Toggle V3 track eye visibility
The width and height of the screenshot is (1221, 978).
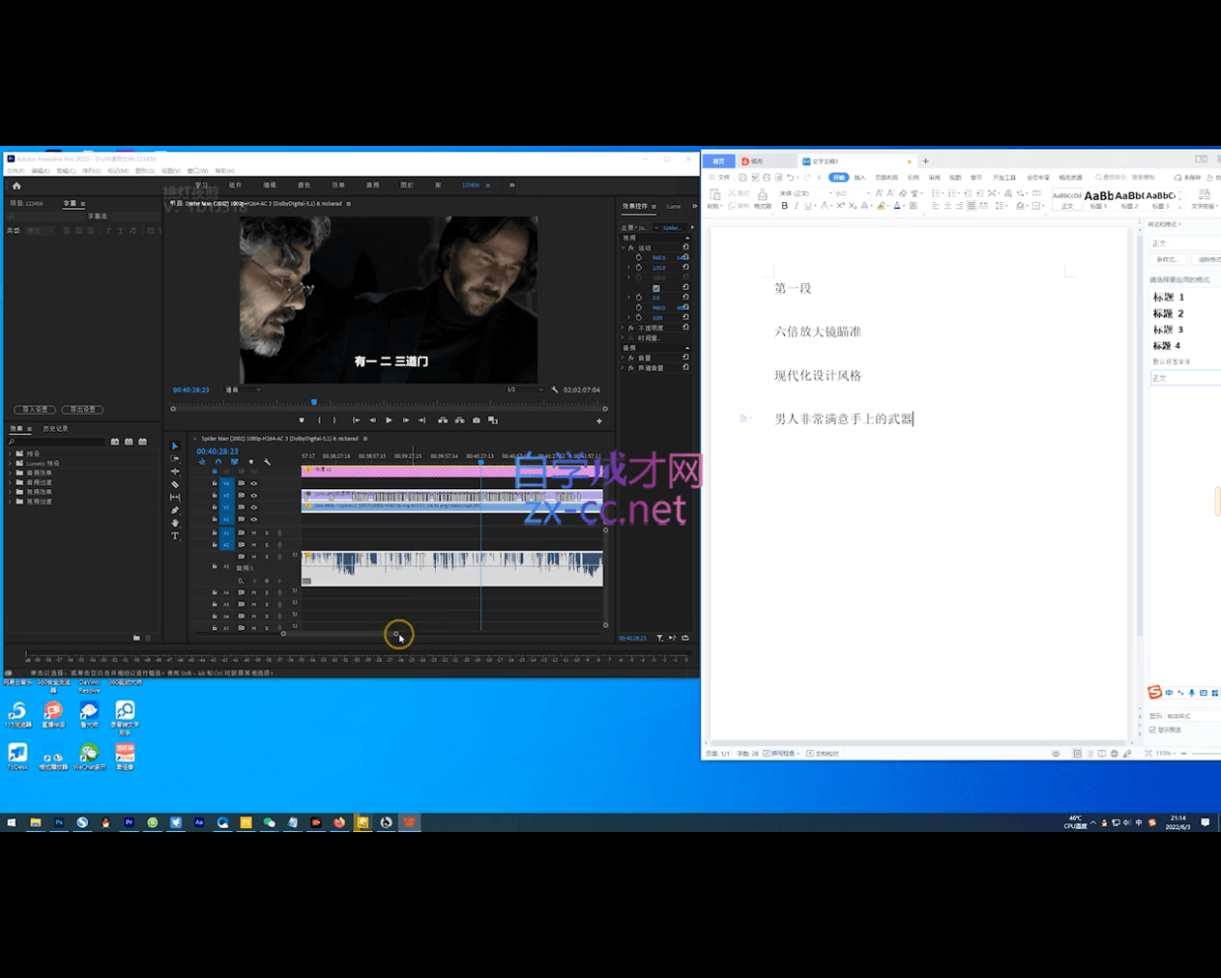253,496
